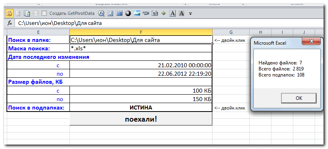Click into the formula bar path text
The width and height of the screenshot is (328, 149).
pyautogui.click(x=60, y=23)
